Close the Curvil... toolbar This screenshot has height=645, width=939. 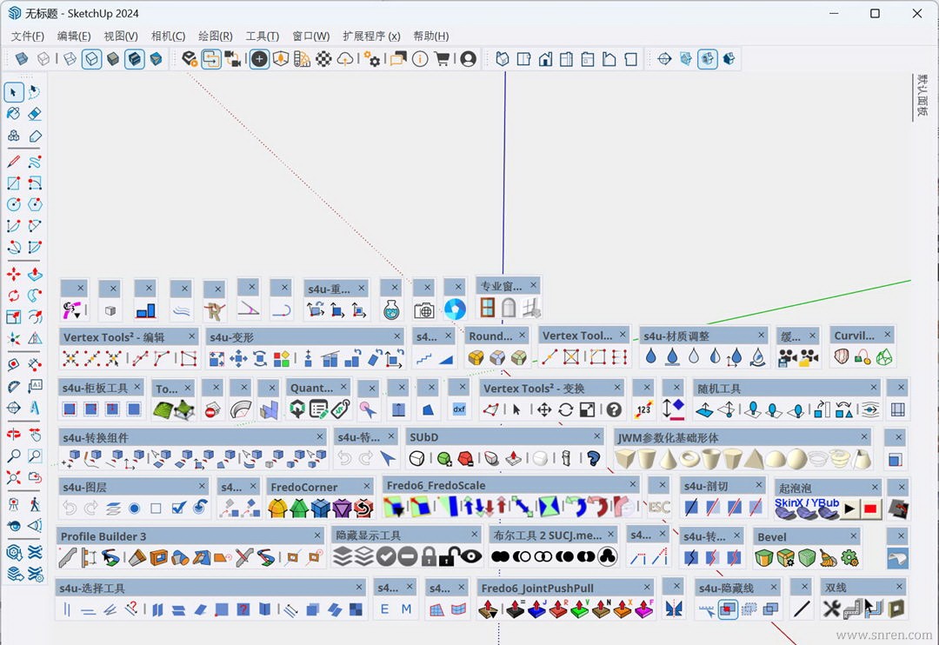point(888,334)
